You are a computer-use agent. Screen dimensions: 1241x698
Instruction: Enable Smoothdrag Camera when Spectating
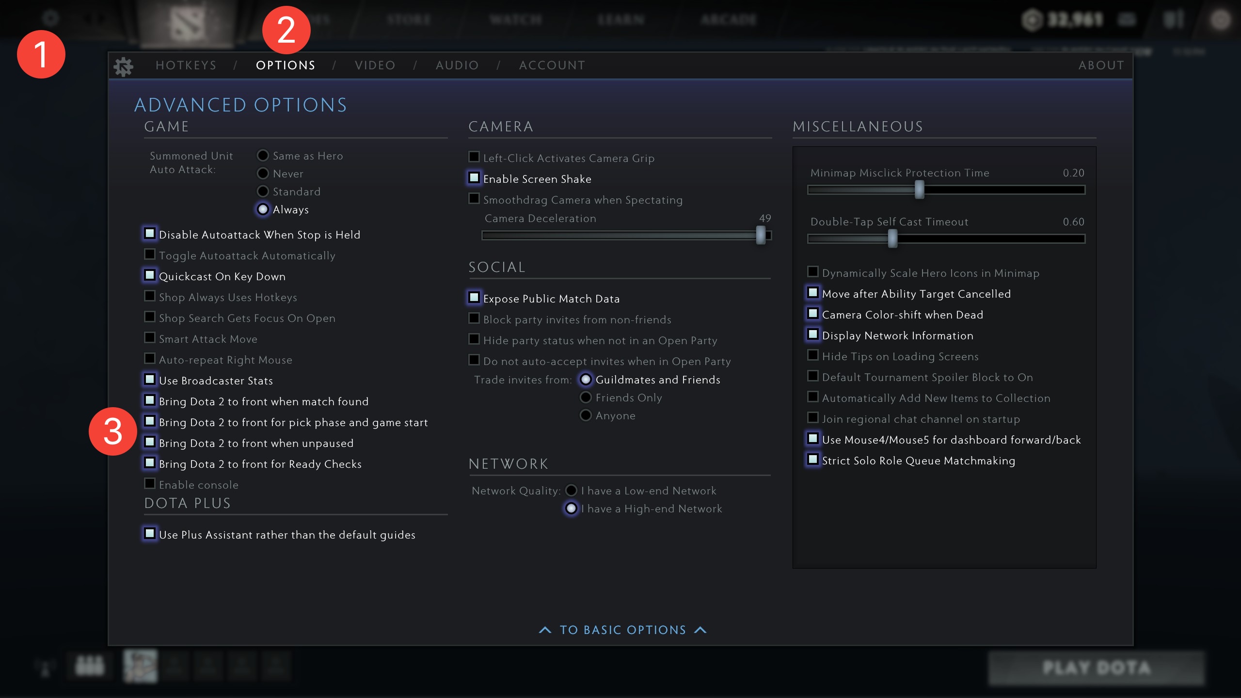coord(474,199)
